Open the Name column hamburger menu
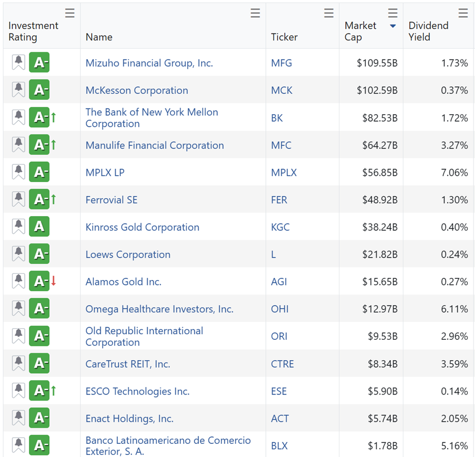 (255, 13)
